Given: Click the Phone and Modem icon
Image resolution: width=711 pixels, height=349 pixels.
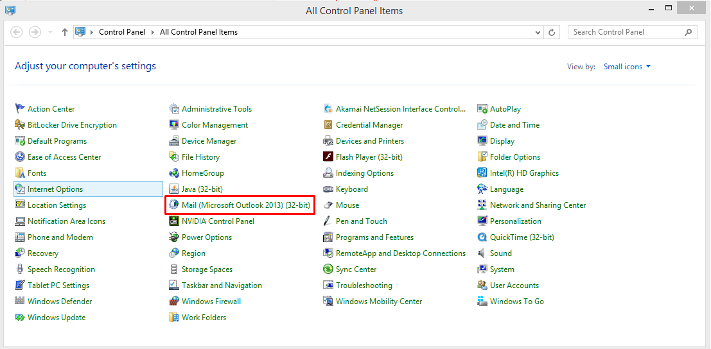Looking at the screenshot, I should click(20, 237).
